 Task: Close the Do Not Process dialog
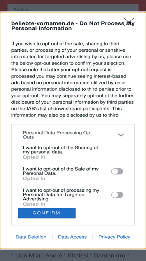pyautogui.click(x=129, y=22)
